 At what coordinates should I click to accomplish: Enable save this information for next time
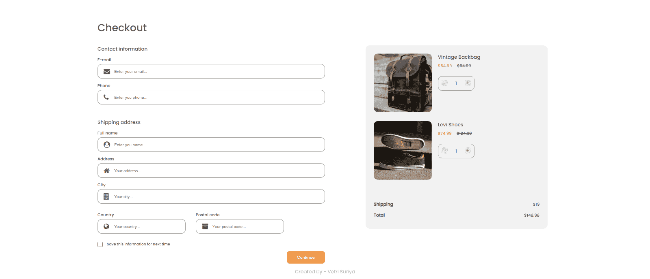coord(100,244)
